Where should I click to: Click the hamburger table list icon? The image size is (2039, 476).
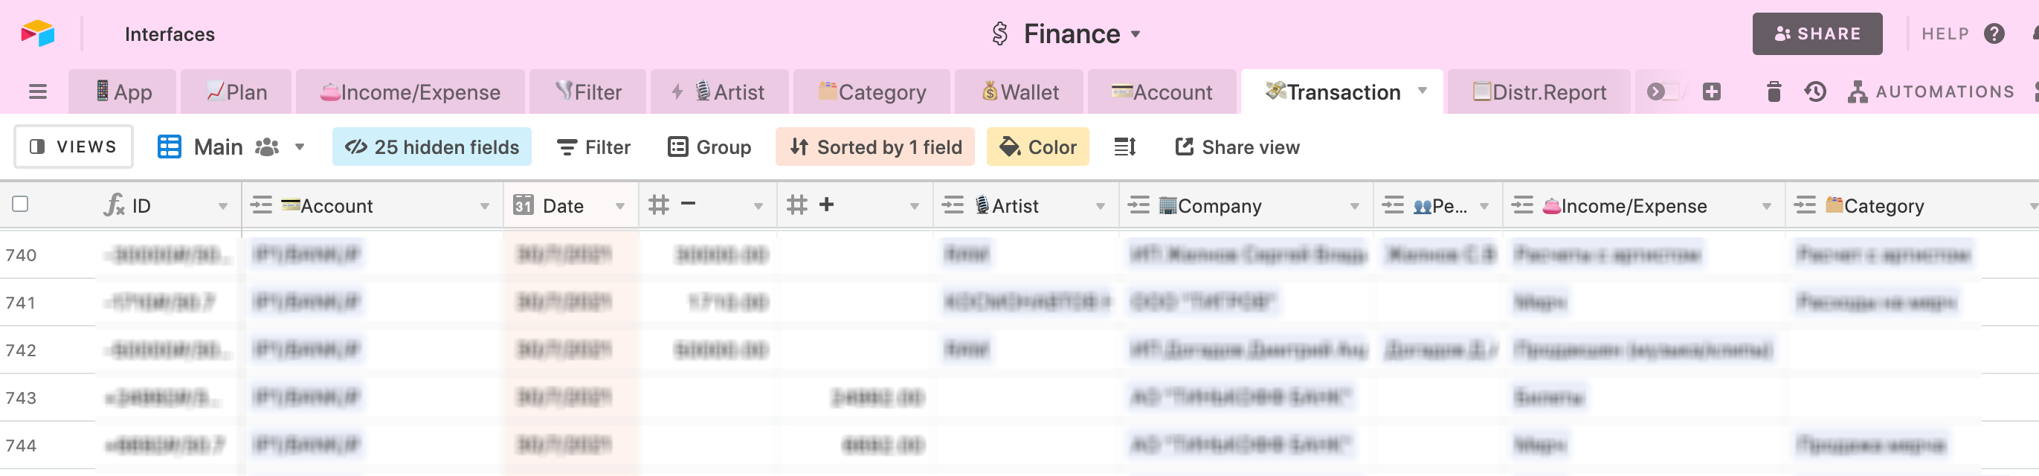point(37,92)
